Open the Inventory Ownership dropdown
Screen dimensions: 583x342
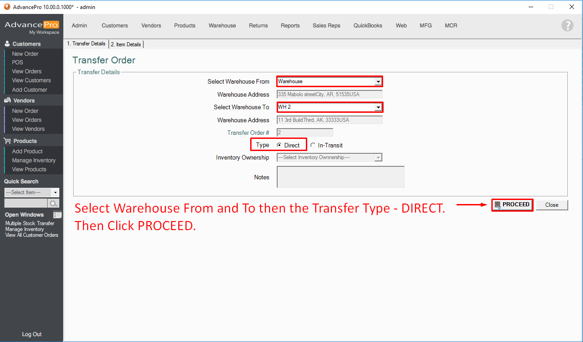tap(379, 157)
